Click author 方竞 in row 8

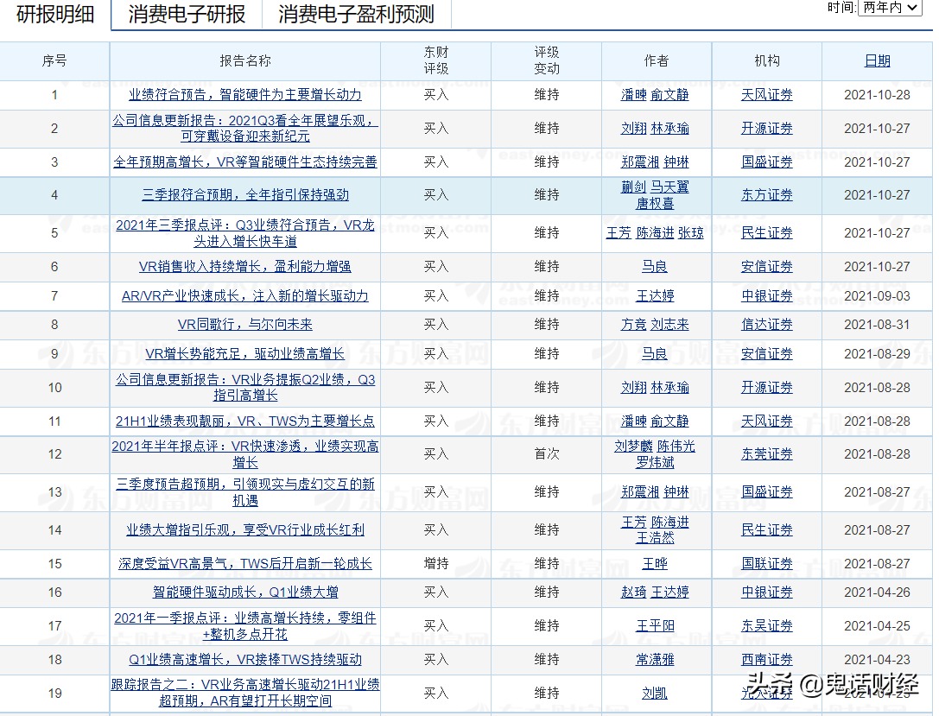[x=633, y=325]
